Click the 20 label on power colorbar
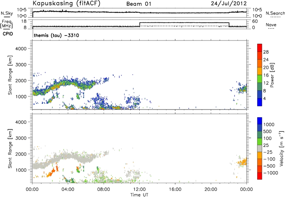The height and width of the screenshot is (197, 285). coord(266,68)
